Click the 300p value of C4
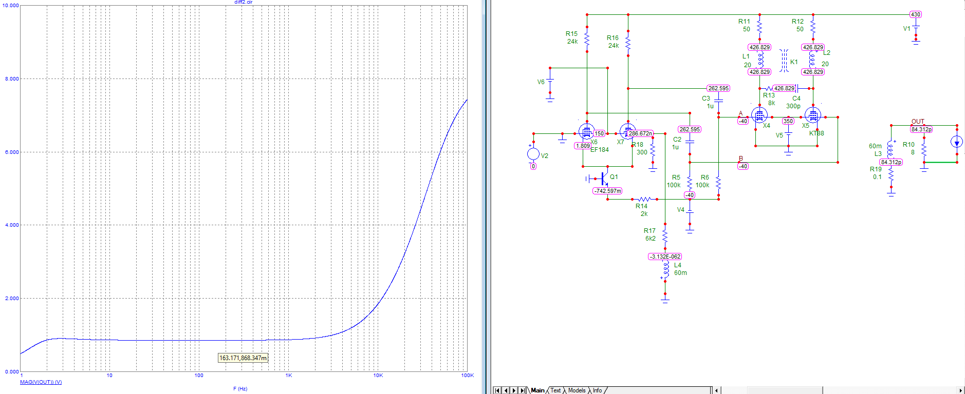Screen dimensions: 965x394 [x=793, y=106]
